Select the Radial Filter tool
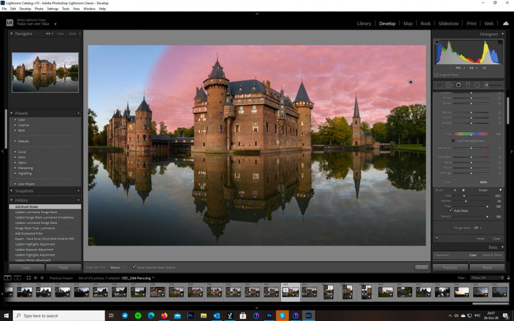This screenshot has height=321, width=514. coord(477,85)
